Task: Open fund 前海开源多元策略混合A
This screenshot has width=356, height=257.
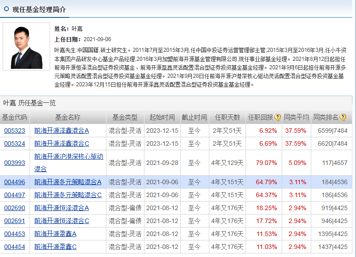Action: click(x=68, y=182)
